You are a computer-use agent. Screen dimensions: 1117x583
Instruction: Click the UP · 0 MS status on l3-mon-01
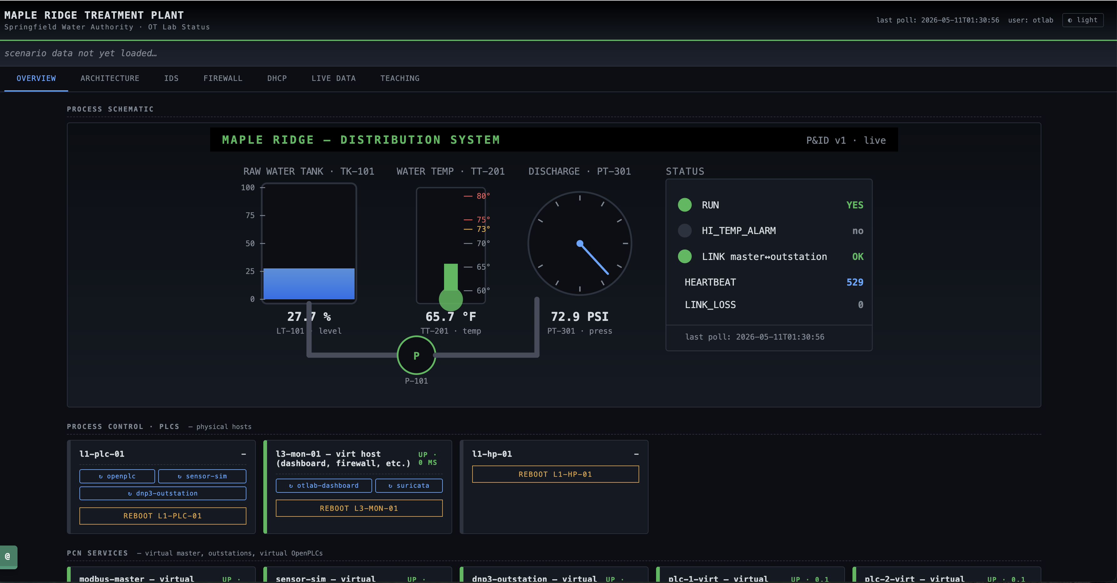point(427,459)
